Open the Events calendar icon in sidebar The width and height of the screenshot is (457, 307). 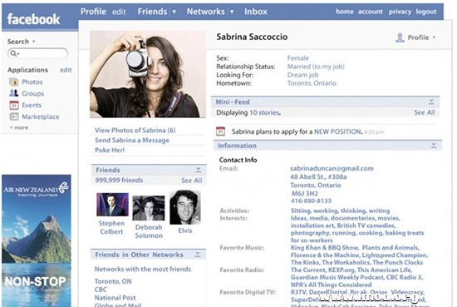pos(13,105)
